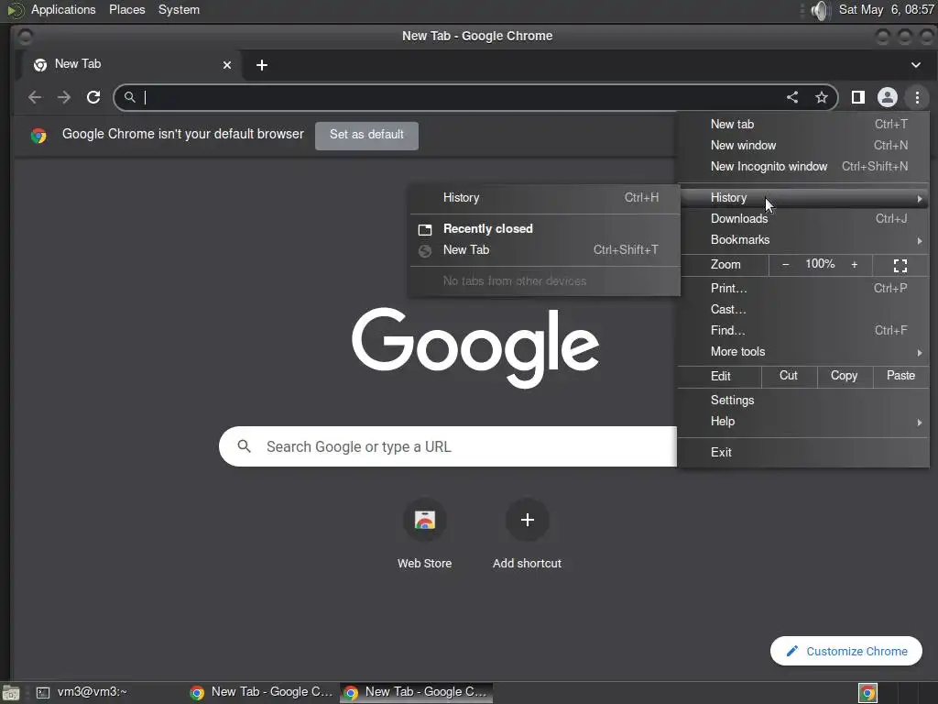The image size is (938, 704).
Task: Click the Chrome logo in default browser bar
Action: [x=38, y=136]
